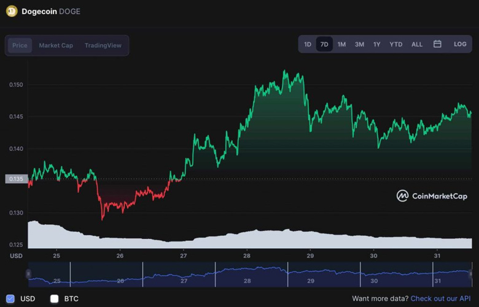Set chart range to 1M
Viewport: 479px width, 307px height.
341,44
